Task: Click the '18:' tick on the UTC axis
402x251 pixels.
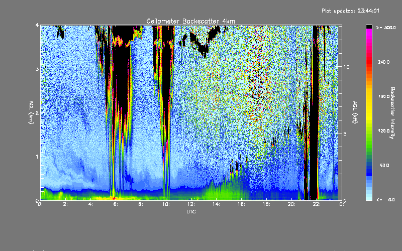Action: click(266, 204)
